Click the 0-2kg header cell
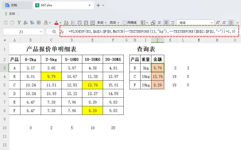This screenshot has width=241, height=150. click(30, 59)
